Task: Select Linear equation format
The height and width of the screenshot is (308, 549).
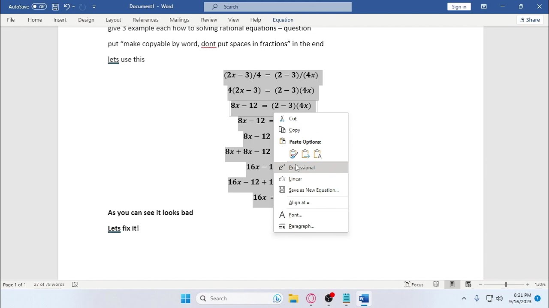Action: 311,179
